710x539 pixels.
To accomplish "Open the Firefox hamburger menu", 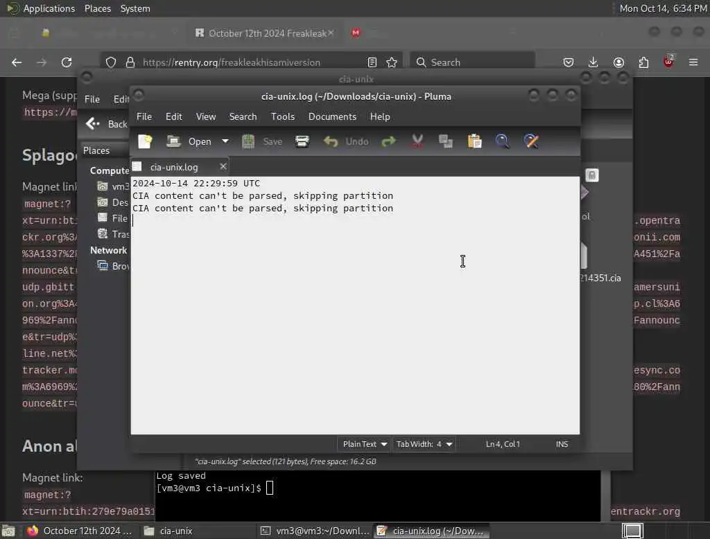I will (693, 62).
